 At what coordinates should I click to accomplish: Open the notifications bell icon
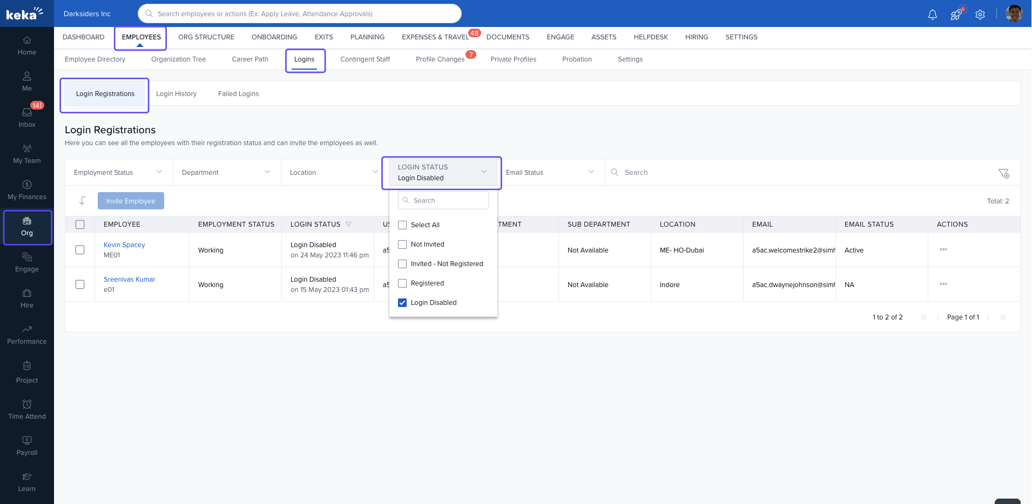932,15
